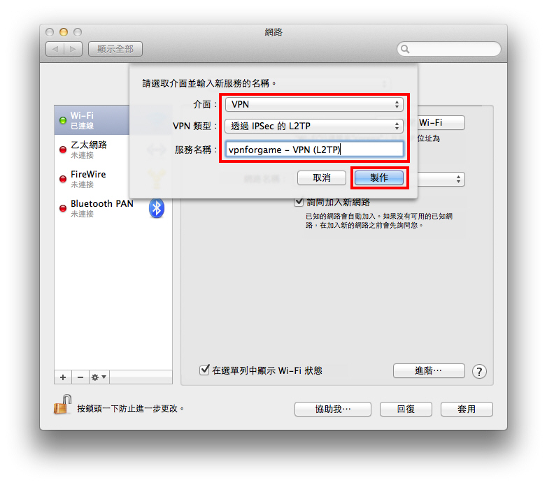Click the add service plus icon

click(63, 377)
